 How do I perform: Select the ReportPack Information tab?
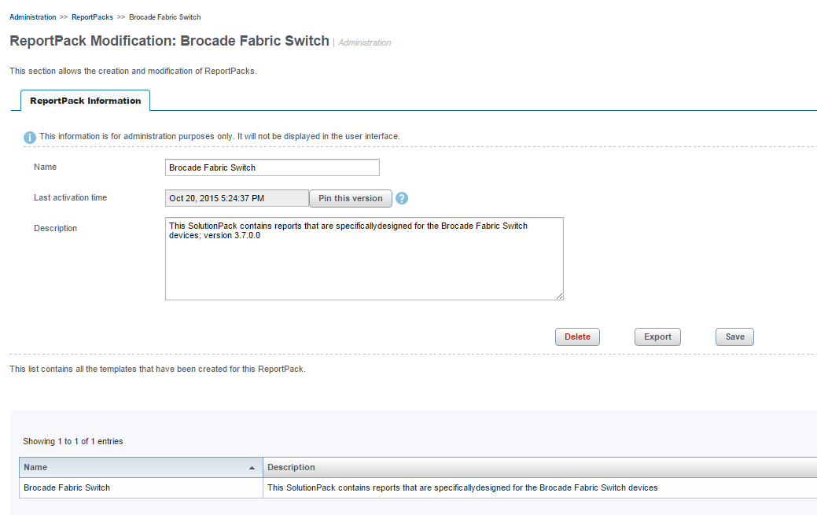click(86, 101)
